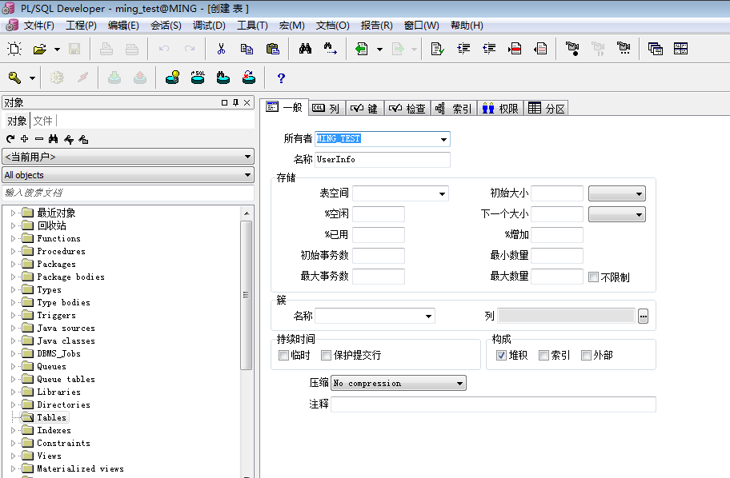This screenshot has height=478, width=730.
Task: Click the ellipsis button beside 列 field
Action: 643,317
